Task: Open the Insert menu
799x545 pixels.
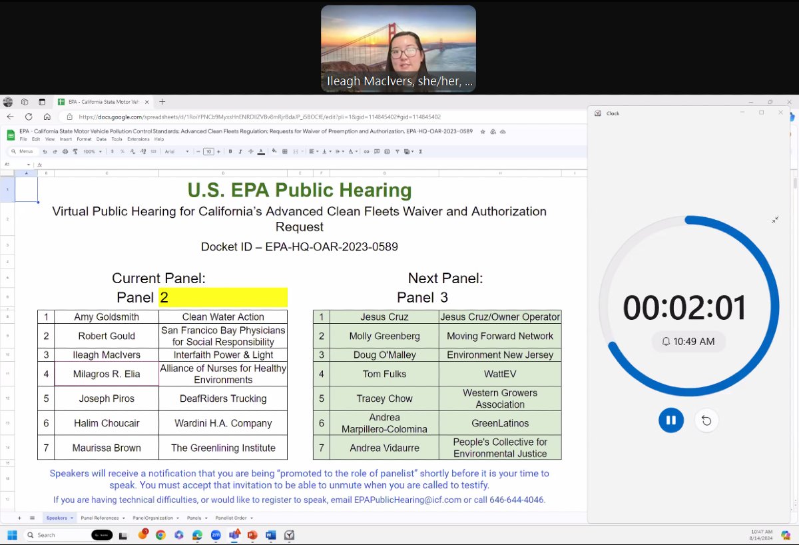Action: coord(65,139)
